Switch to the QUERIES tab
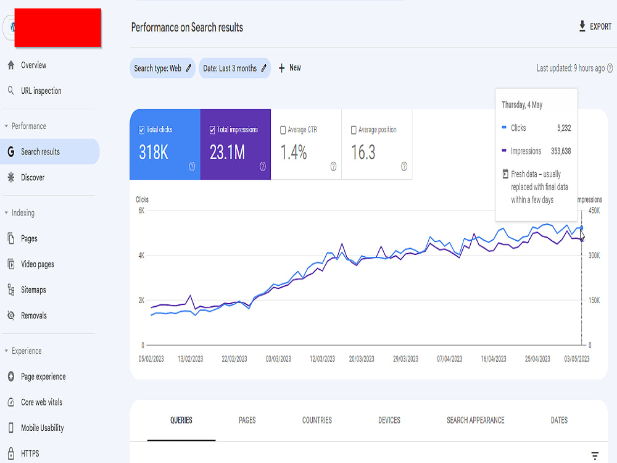Image resolution: width=617 pixels, height=463 pixels. point(181,420)
